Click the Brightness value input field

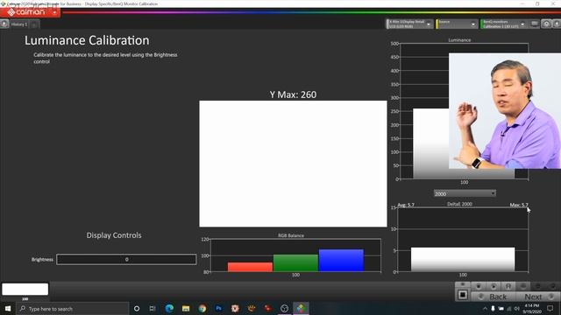[126, 259]
